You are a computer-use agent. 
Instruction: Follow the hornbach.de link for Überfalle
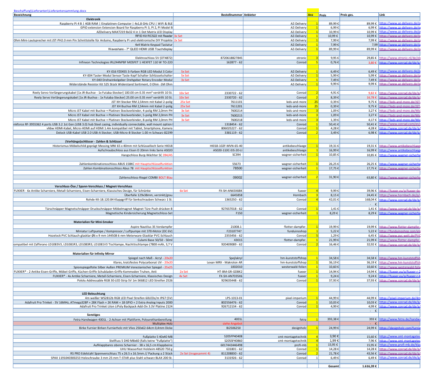399,195
